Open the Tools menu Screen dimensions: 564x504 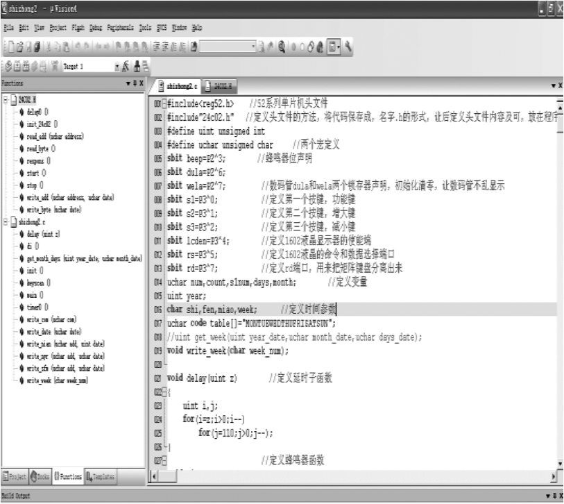pyautogui.click(x=145, y=28)
